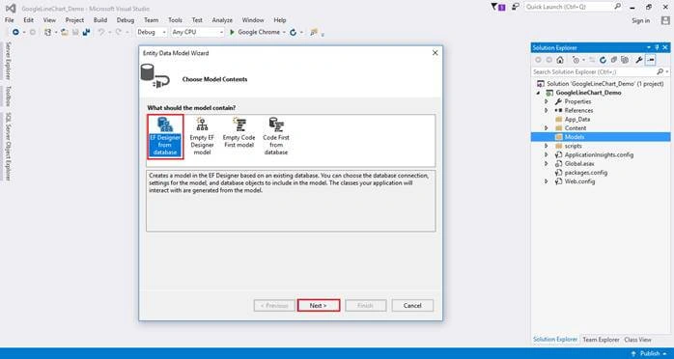Click the Open File toolbar icon
The width and height of the screenshot is (674, 359).
(65, 32)
